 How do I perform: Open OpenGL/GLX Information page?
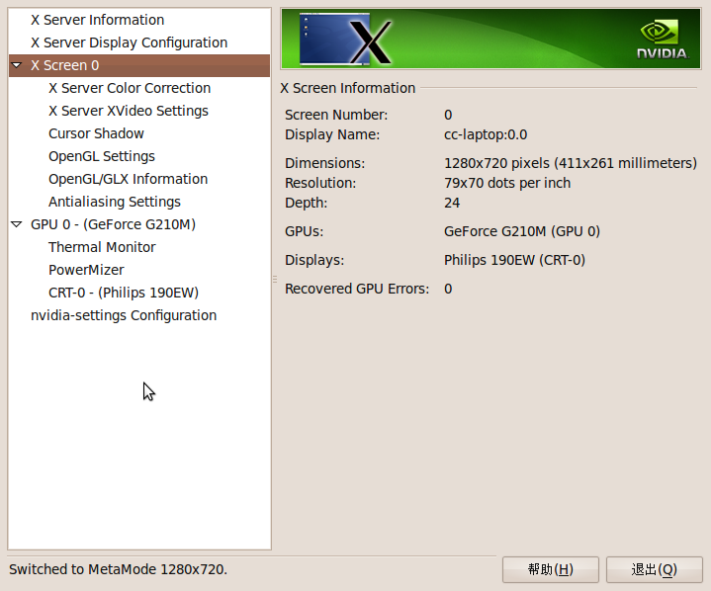(x=128, y=179)
